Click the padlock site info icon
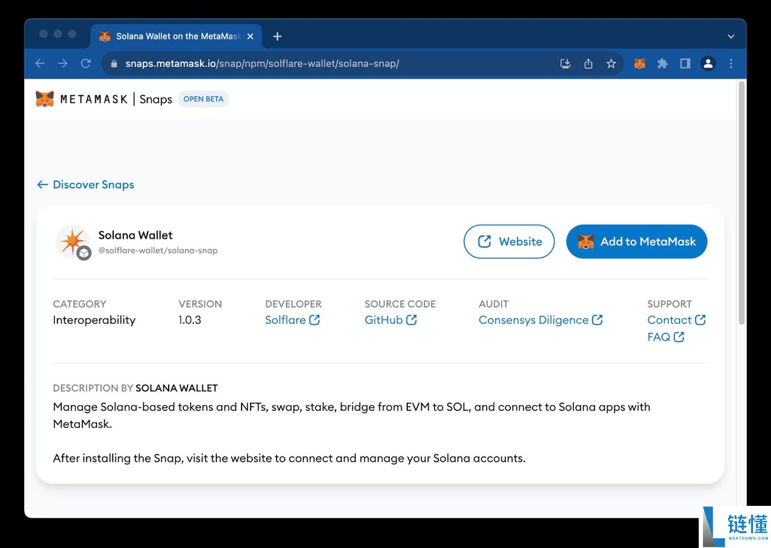The height and width of the screenshot is (548, 771). pyautogui.click(x=114, y=63)
